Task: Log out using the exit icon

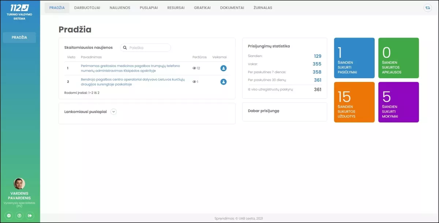Action: point(30,216)
